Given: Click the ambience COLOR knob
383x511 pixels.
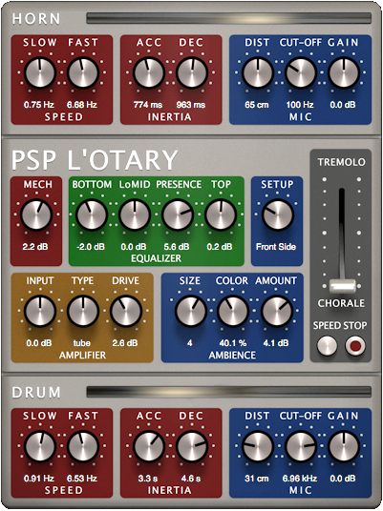Looking at the screenshot, I should (233, 311).
